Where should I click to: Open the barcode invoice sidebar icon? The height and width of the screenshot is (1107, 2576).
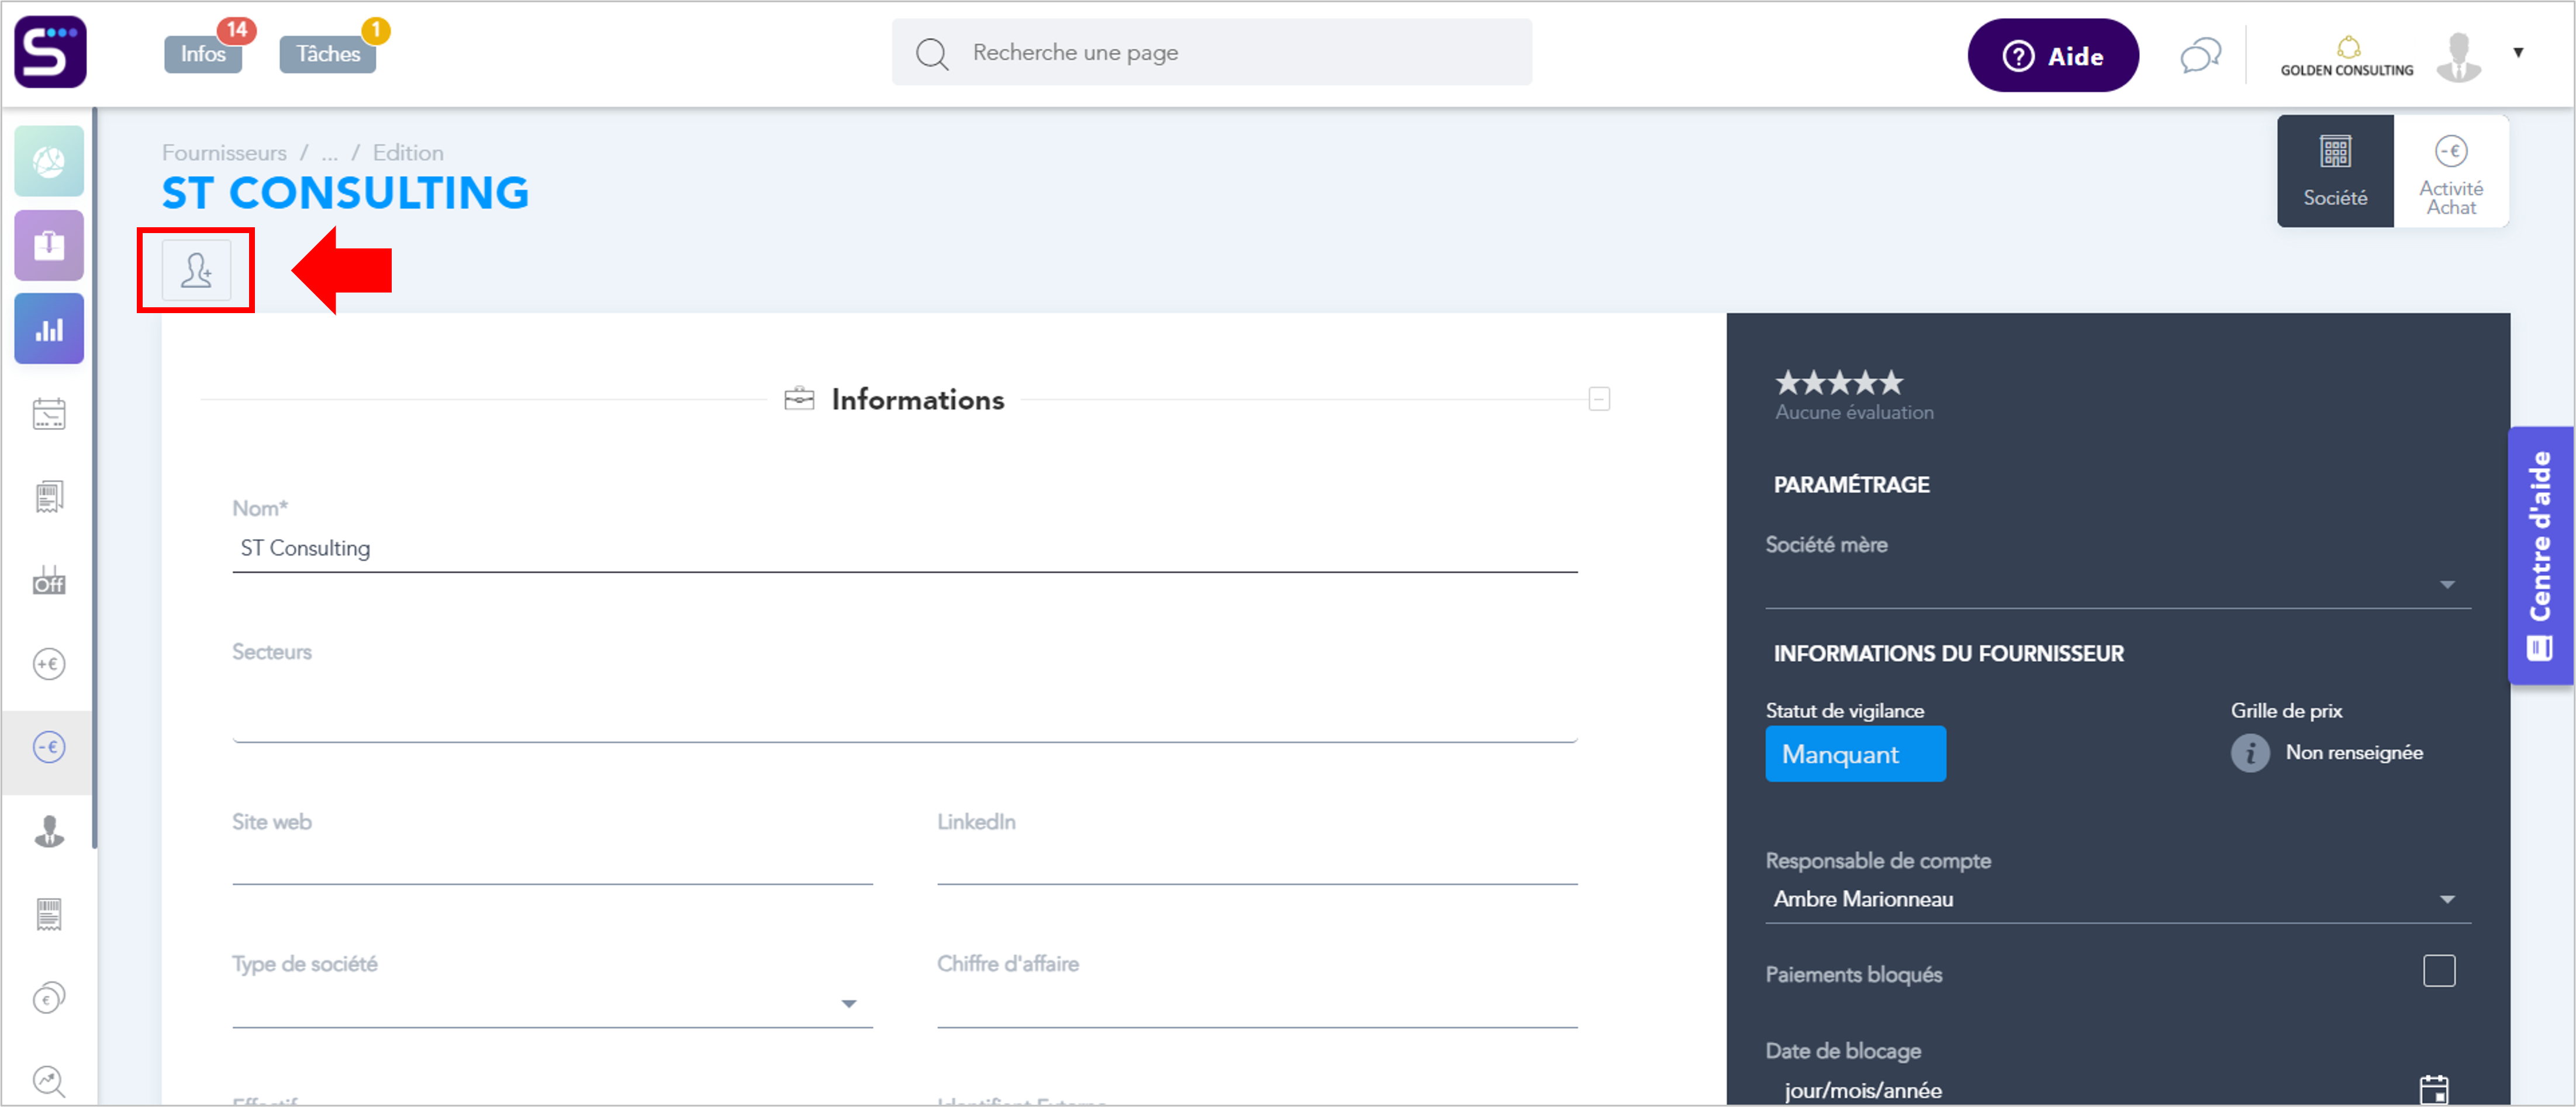tap(49, 914)
